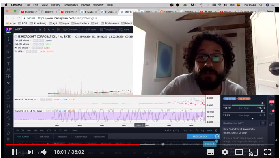Select the zoom in tool
Viewport: 280px width, 158px height.
pyautogui.click(x=8, y=97)
